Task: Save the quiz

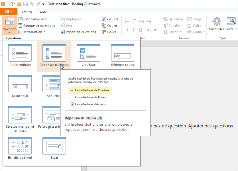Action: [x=26, y=4]
